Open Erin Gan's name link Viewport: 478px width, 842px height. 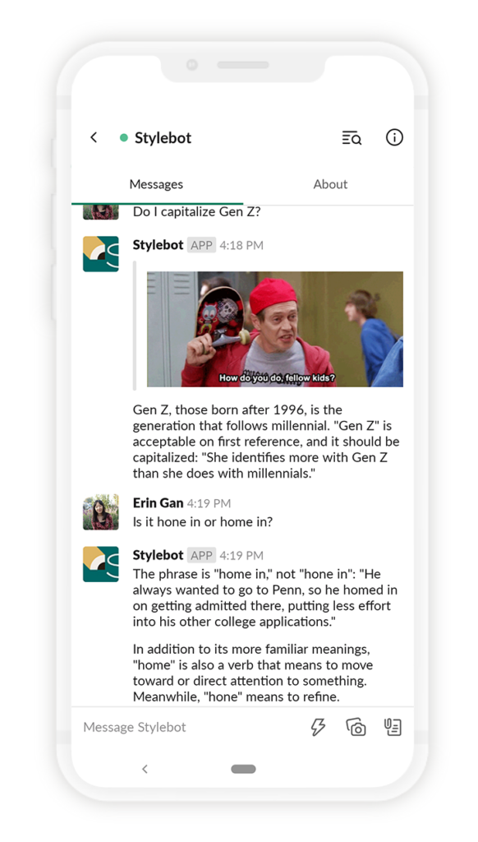159,503
